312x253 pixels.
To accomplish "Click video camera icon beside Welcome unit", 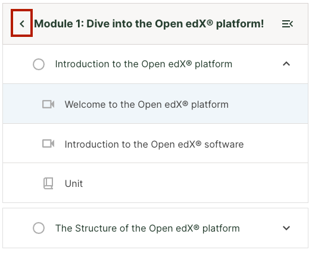I will tap(48, 104).
